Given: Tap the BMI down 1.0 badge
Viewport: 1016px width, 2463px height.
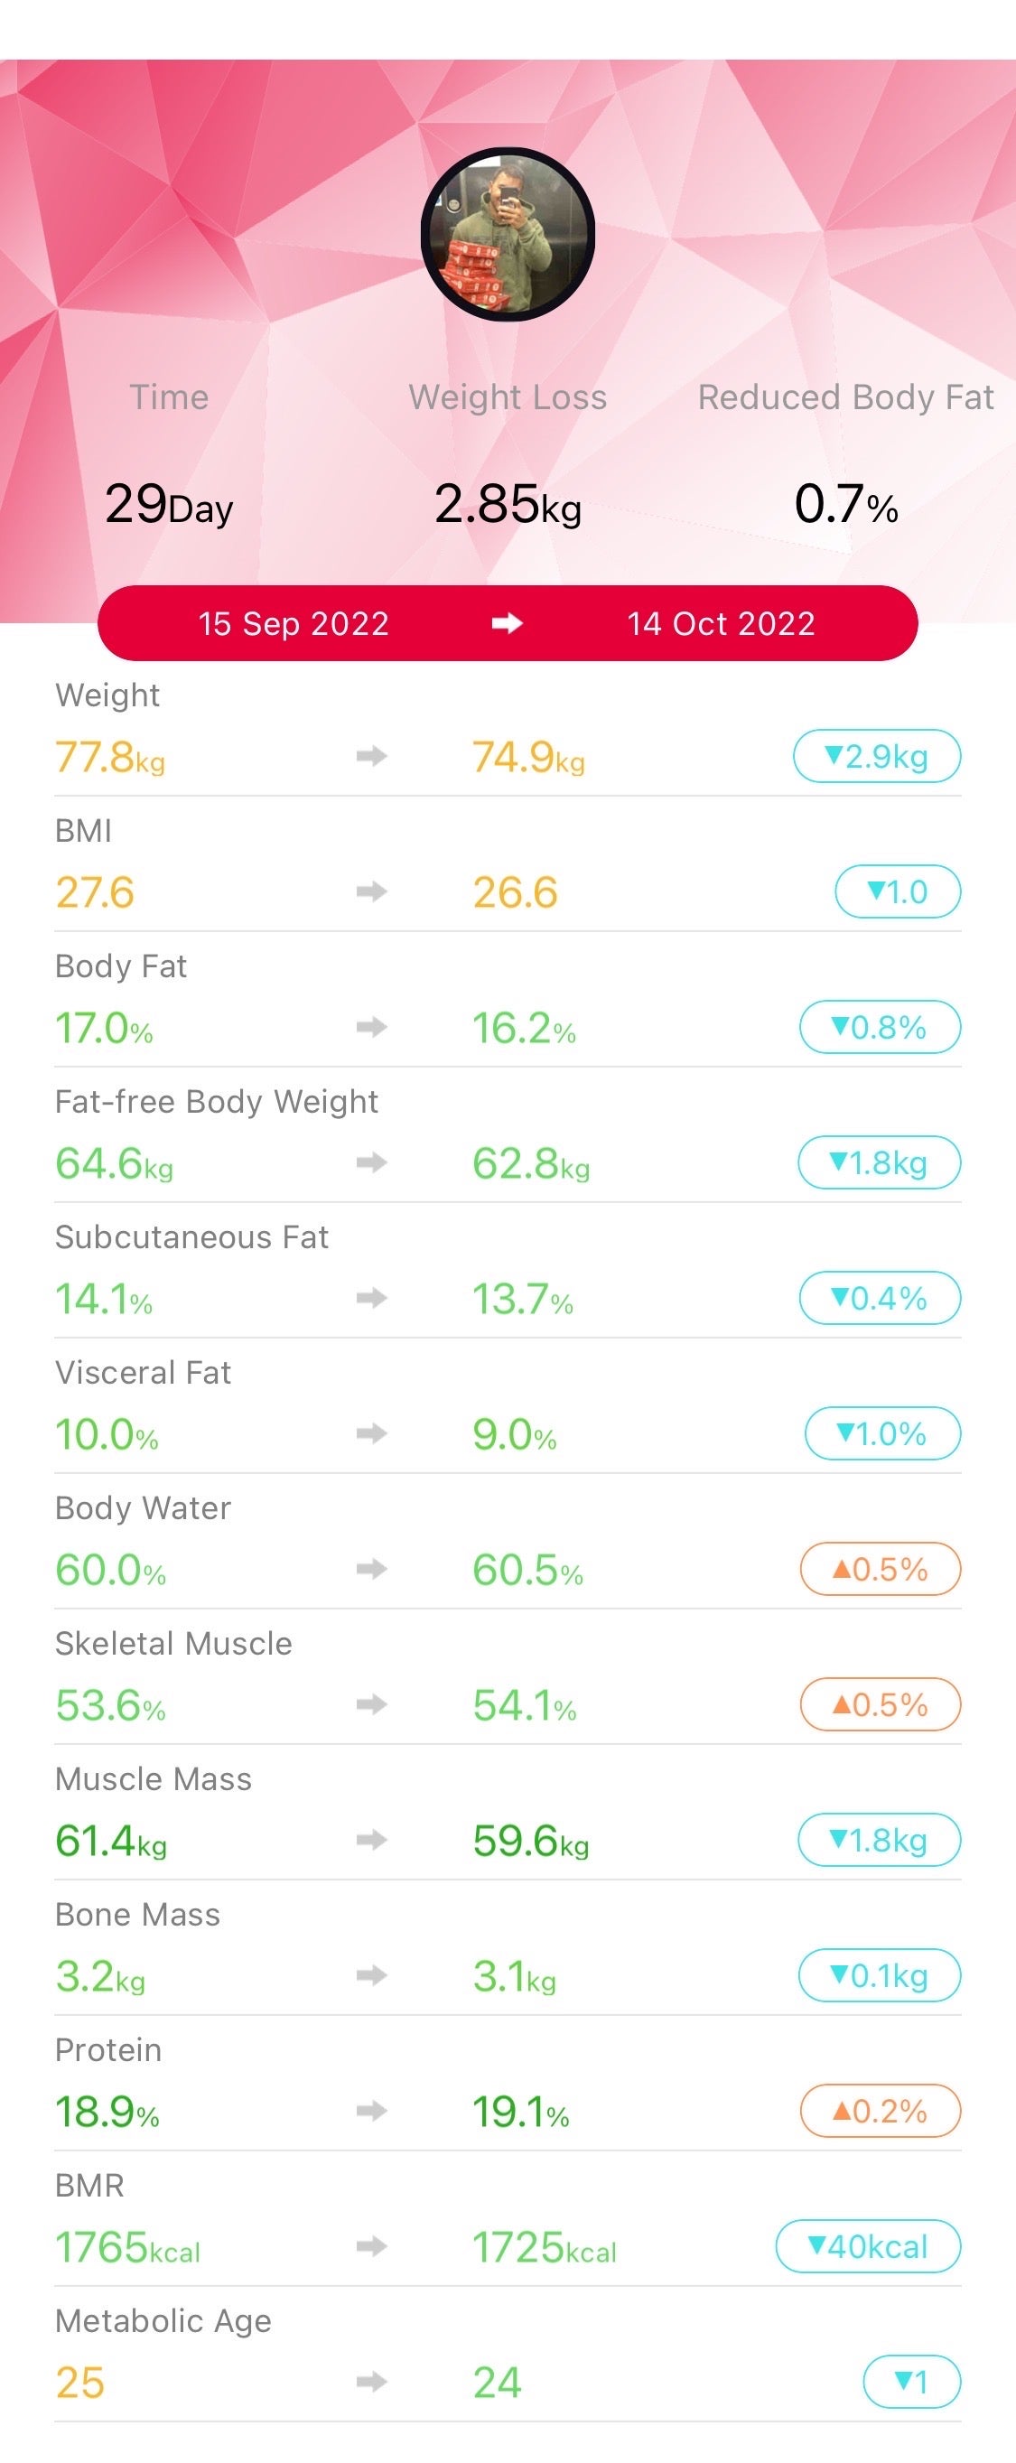Looking at the screenshot, I should (x=898, y=892).
